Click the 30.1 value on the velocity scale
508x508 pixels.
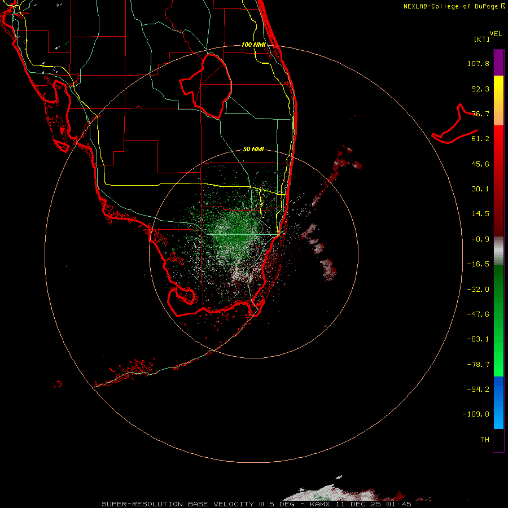[x=480, y=189]
